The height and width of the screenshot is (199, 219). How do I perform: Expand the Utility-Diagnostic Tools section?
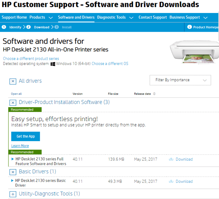pyautogui.click(x=13, y=194)
